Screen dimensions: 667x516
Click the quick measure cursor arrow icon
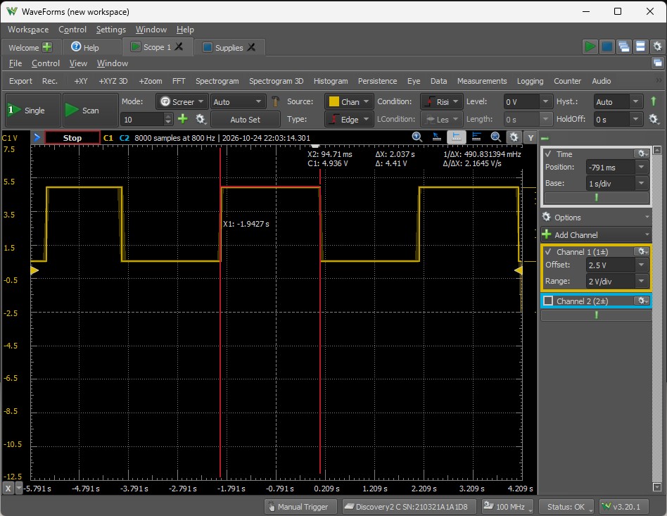[x=436, y=137]
